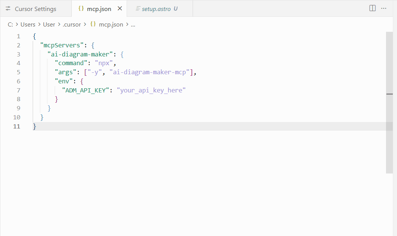Click the braces icon in the breadcrumb bar
Image resolution: width=397 pixels, height=236 pixels.
[x=93, y=24]
